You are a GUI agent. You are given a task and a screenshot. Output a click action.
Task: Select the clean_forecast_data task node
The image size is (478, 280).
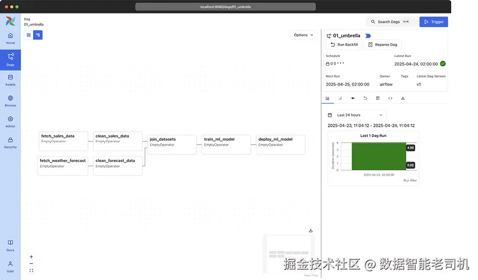point(118,166)
